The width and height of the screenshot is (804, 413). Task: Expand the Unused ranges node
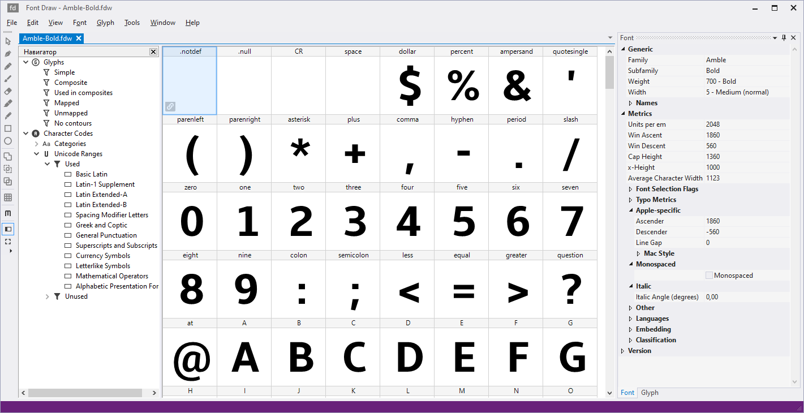point(47,296)
